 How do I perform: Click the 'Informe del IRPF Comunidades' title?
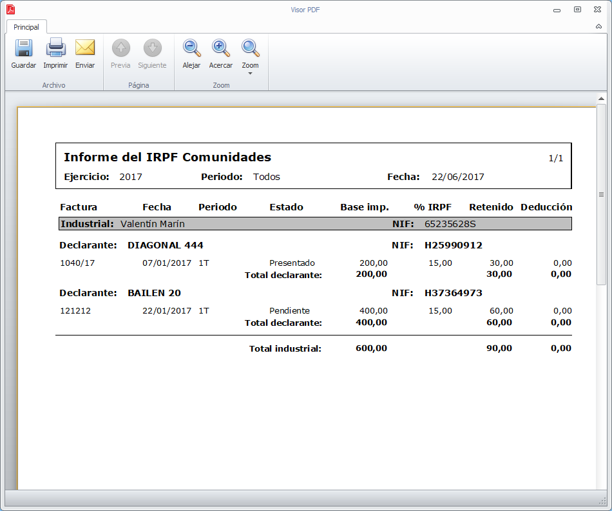point(167,157)
